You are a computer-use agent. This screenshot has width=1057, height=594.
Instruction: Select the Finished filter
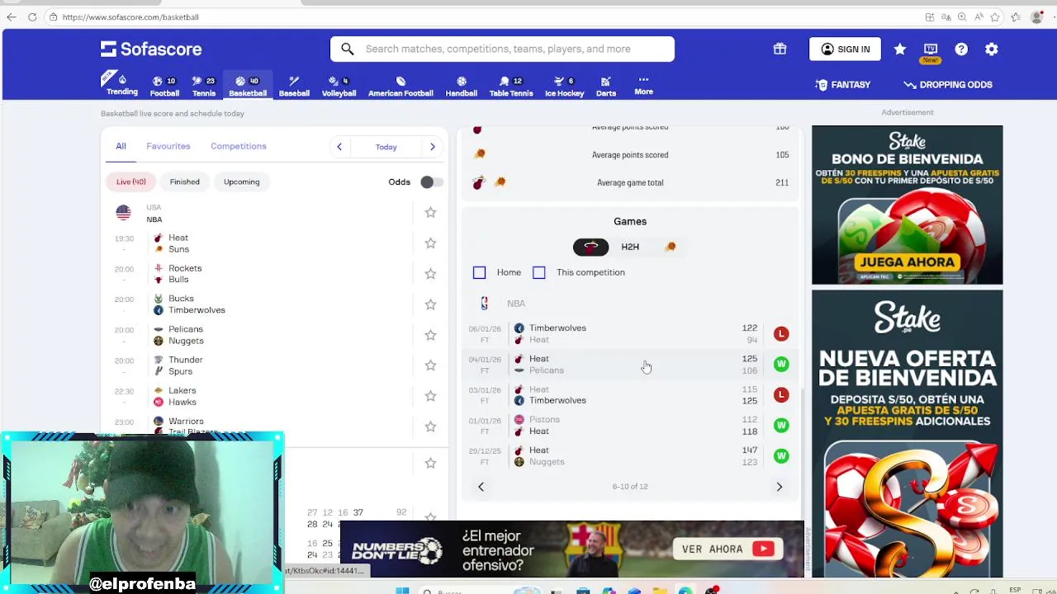tap(185, 181)
